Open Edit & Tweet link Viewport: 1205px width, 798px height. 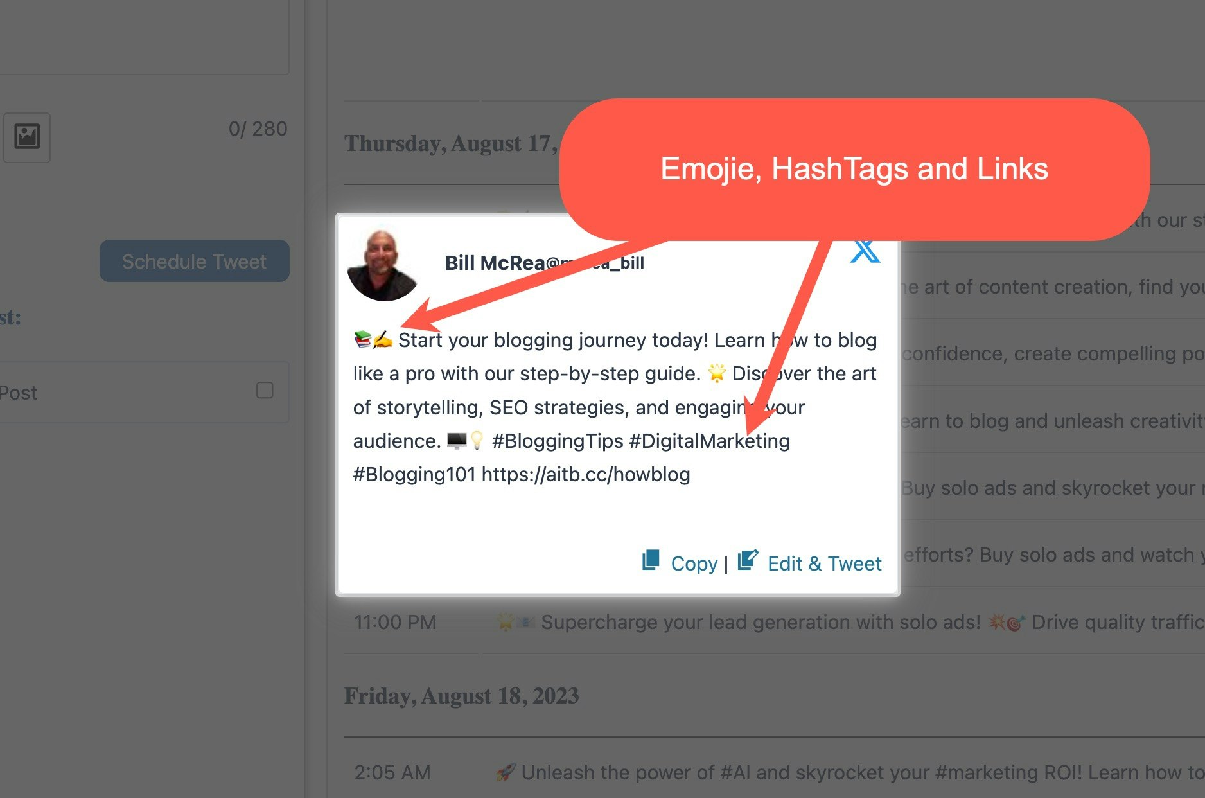(824, 563)
